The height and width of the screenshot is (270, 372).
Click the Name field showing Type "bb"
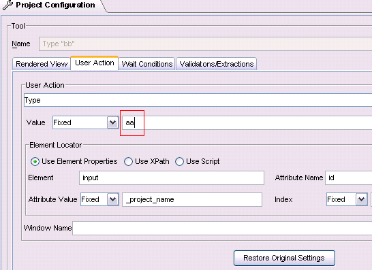(x=206, y=44)
